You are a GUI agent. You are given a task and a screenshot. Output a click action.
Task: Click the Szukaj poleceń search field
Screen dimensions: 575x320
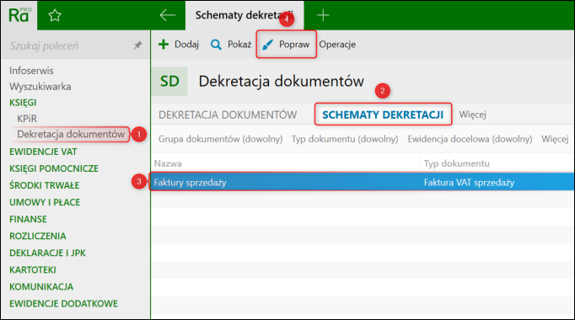[x=69, y=45]
